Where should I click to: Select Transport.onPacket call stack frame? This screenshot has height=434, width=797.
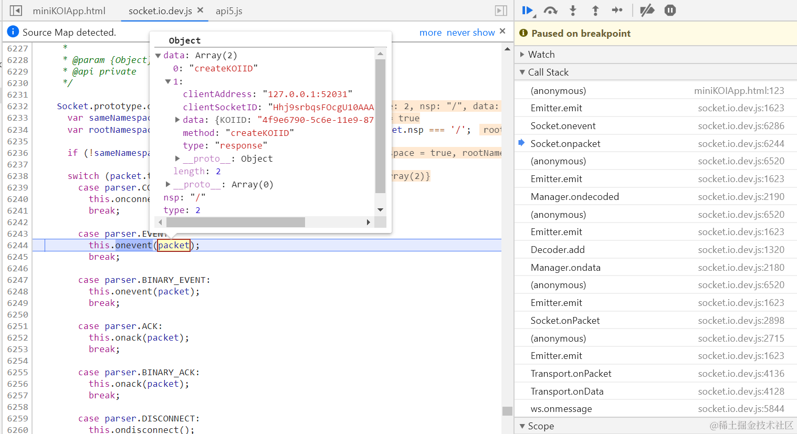point(656,374)
